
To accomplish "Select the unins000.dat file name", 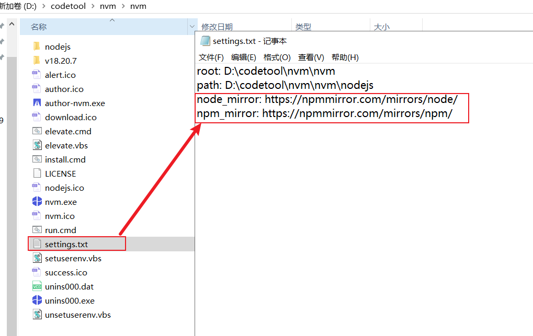I will pyautogui.click(x=70, y=287).
